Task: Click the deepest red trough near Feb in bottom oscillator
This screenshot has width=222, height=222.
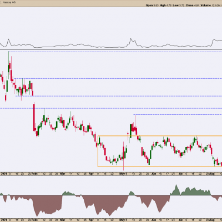Action: 37,206
